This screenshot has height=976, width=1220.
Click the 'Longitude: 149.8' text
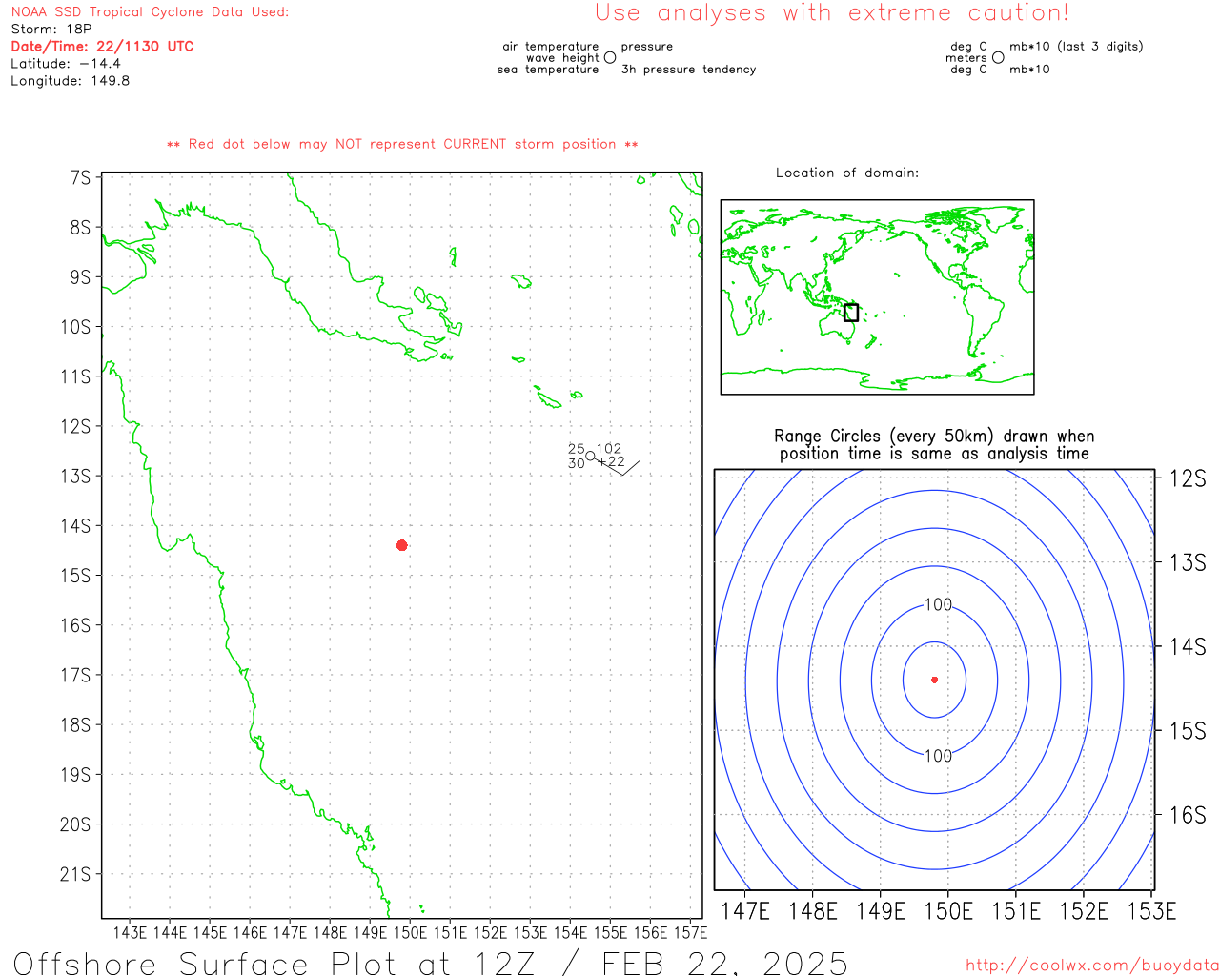click(x=71, y=81)
